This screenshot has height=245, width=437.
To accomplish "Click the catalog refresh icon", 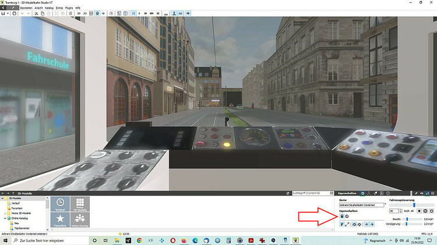I will click(288, 193).
